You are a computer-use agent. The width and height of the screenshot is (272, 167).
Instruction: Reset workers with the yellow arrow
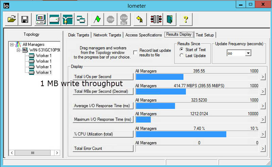click(x=140, y=19)
